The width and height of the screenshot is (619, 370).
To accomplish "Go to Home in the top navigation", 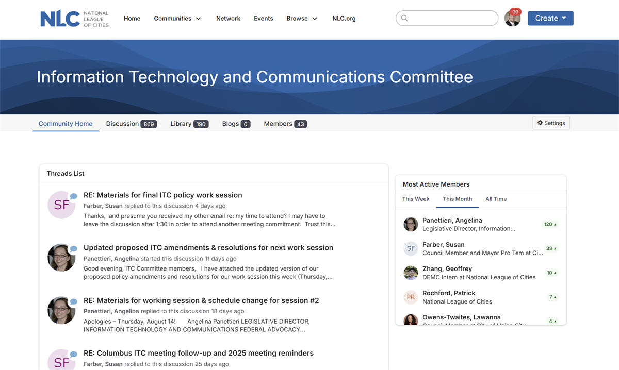I will pos(132,19).
